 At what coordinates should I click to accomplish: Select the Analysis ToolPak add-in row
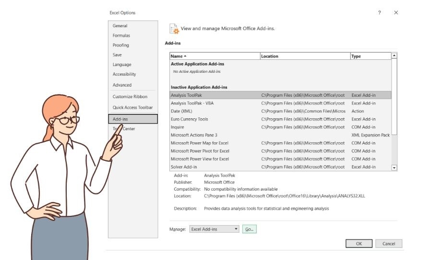280,95
